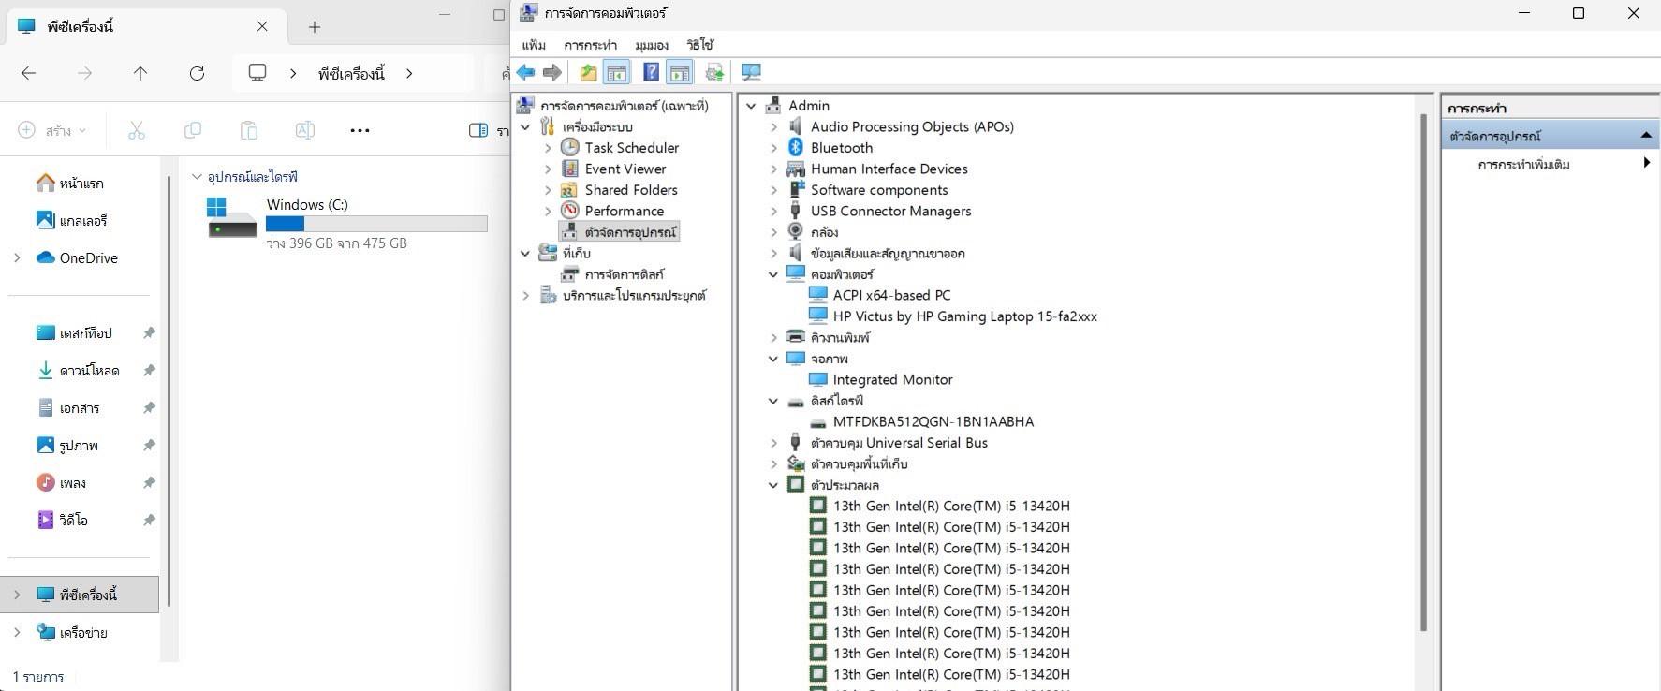
Task: Open เครือข่าย in the sidebar
Action: [x=83, y=633]
